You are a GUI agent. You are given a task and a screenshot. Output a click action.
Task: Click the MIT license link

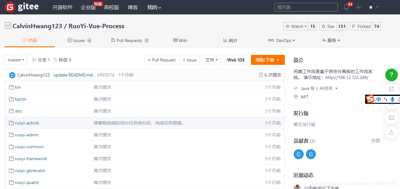305,97
